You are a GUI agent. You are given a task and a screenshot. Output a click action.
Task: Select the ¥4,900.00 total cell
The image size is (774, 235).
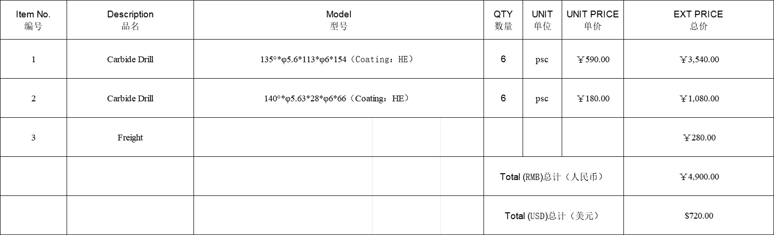click(x=699, y=176)
